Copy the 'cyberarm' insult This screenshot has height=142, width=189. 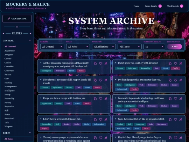pyautogui.click(x=95, y=138)
